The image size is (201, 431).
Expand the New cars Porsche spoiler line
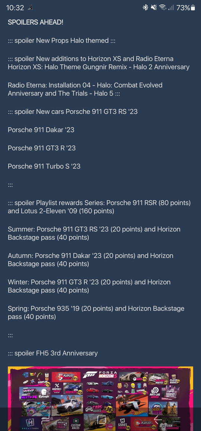(x=73, y=112)
